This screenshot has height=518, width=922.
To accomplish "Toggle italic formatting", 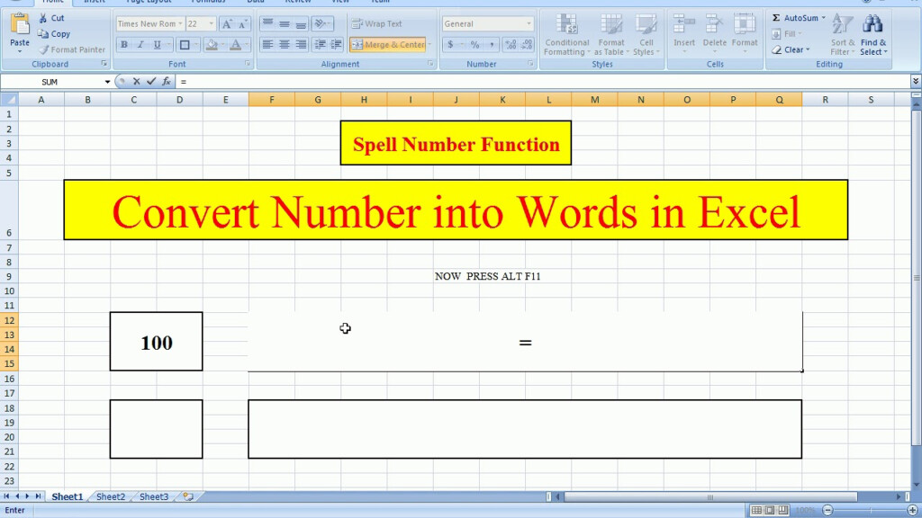I will tap(140, 45).
